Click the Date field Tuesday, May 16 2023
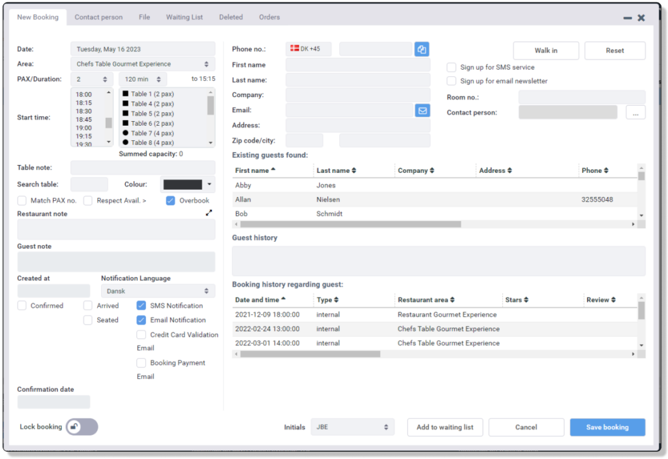668x459 pixels. click(143, 49)
